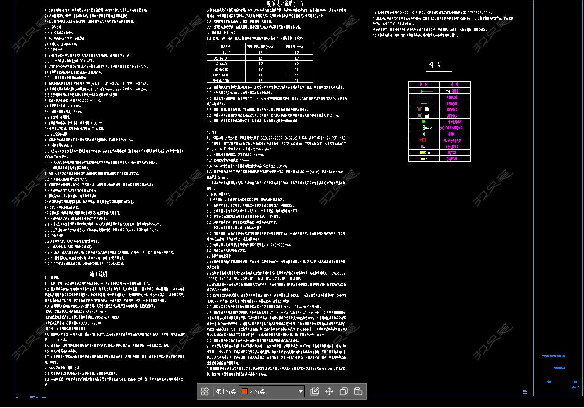
Task: Click the 1000<b≤2000 table row
Action: [260, 75]
